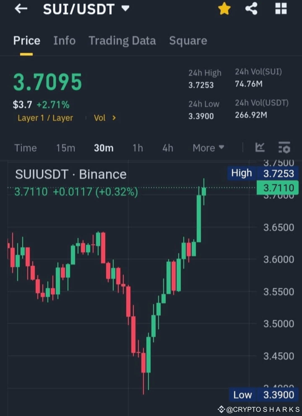The width and height of the screenshot is (302, 416).
Task: Open the Trading Data tab
Action: click(122, 41)
